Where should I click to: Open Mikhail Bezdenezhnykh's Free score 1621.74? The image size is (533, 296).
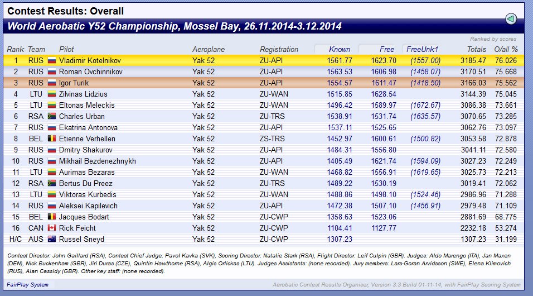[384, 161]
